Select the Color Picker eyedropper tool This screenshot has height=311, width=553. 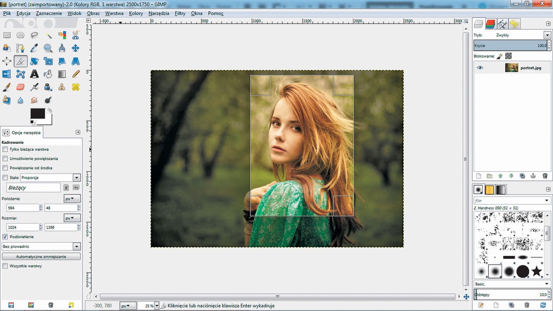[34, 48]
